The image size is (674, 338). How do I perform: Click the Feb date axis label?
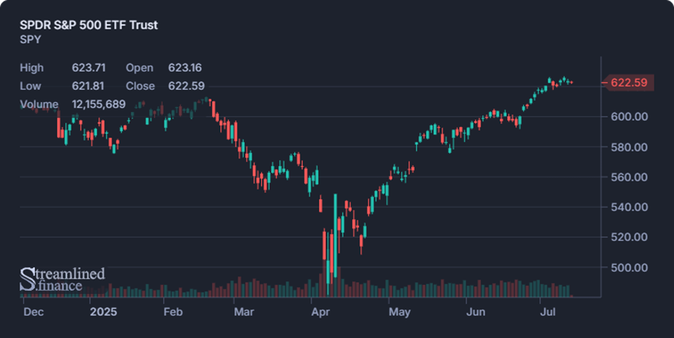point(172,312)
